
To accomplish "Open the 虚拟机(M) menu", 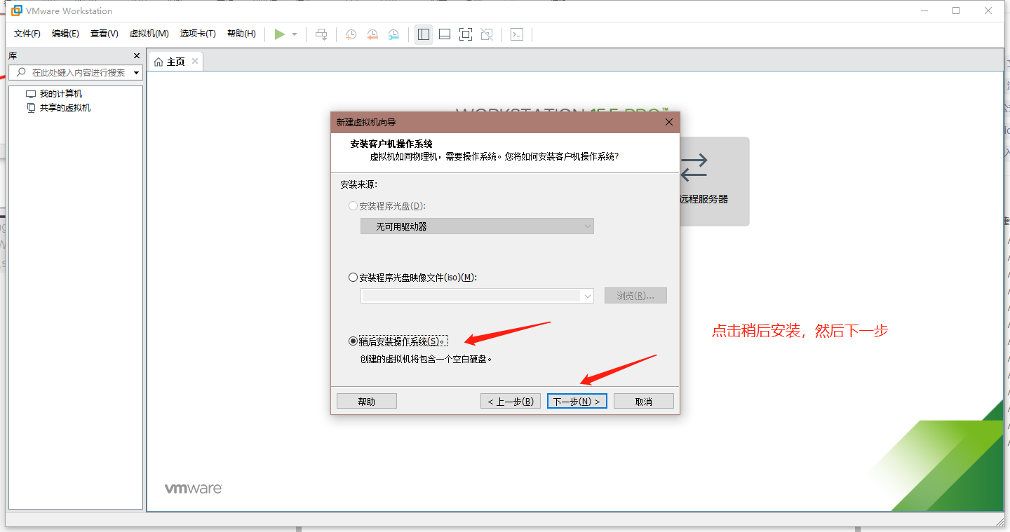I will pos(149,34).
